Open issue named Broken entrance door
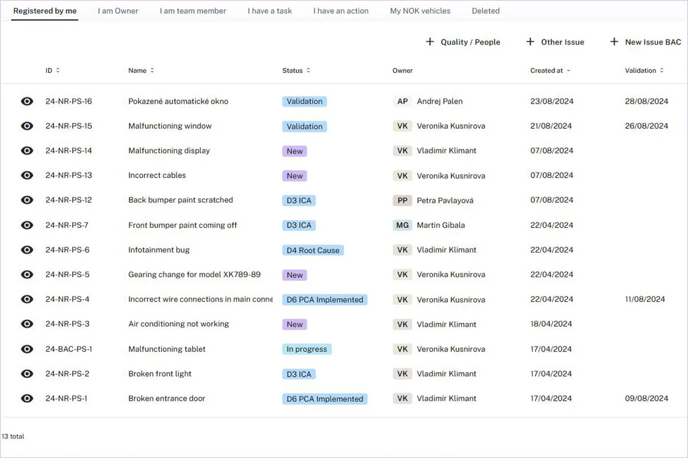688x458 pixels. [167, 398]
